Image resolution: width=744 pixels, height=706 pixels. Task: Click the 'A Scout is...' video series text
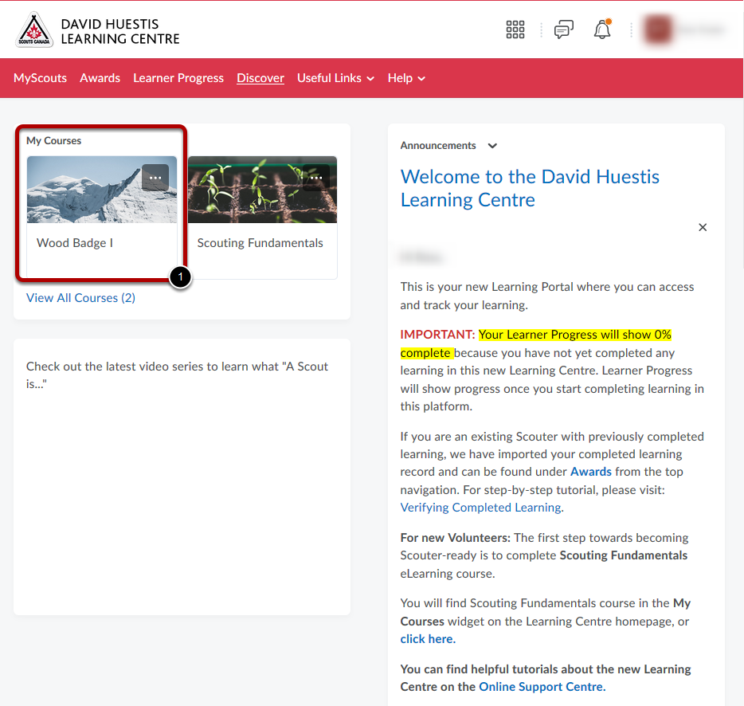177,375
